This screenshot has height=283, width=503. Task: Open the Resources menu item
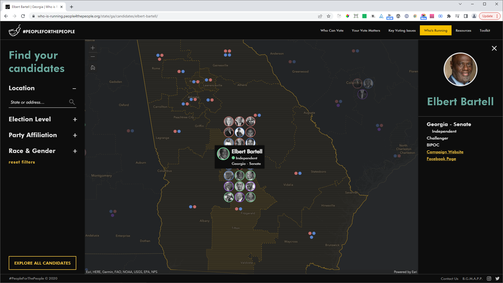(463, 31)
